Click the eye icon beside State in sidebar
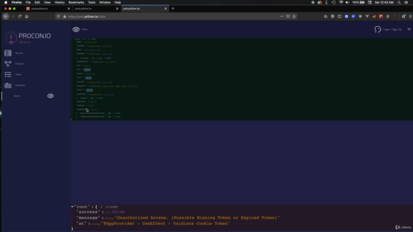Viewport: 413px width, 232px height. [x=50, y=96]
